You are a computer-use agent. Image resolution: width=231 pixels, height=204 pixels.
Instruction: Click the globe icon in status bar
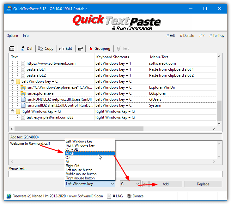click(x=9, y=196)
